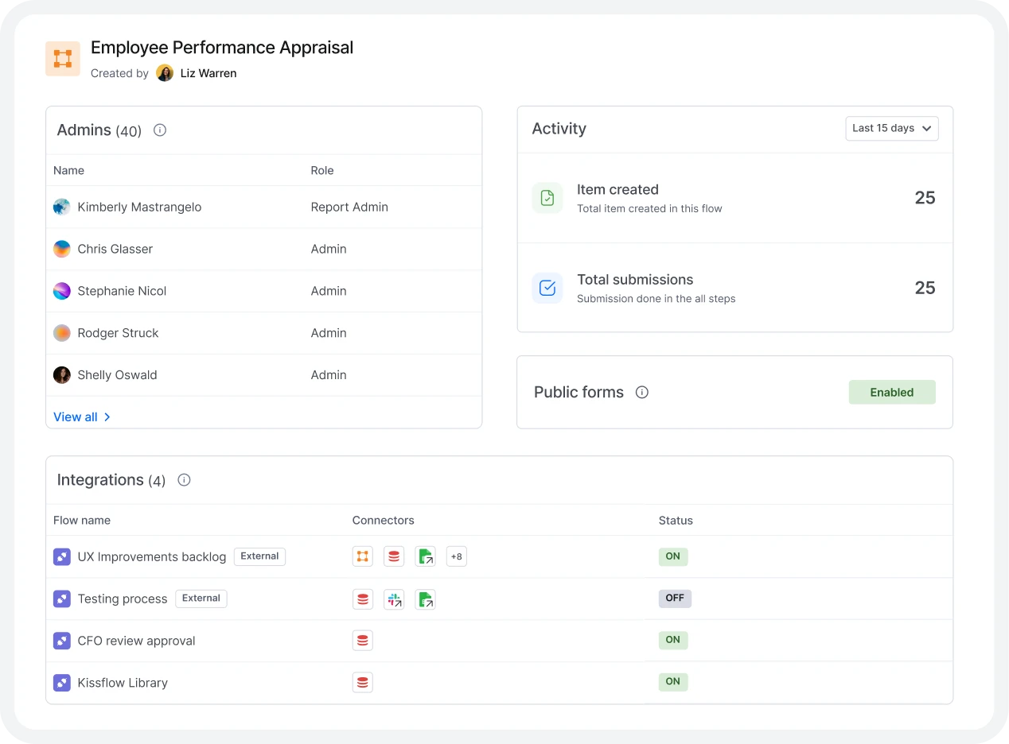Click the External tag on UX Improvements backlog
1009x744 pixels.
tap(259, 556)
